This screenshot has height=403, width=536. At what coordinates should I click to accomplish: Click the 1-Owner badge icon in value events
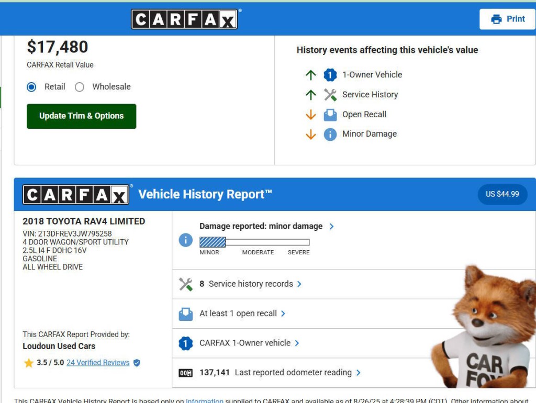tap(330, 75)
